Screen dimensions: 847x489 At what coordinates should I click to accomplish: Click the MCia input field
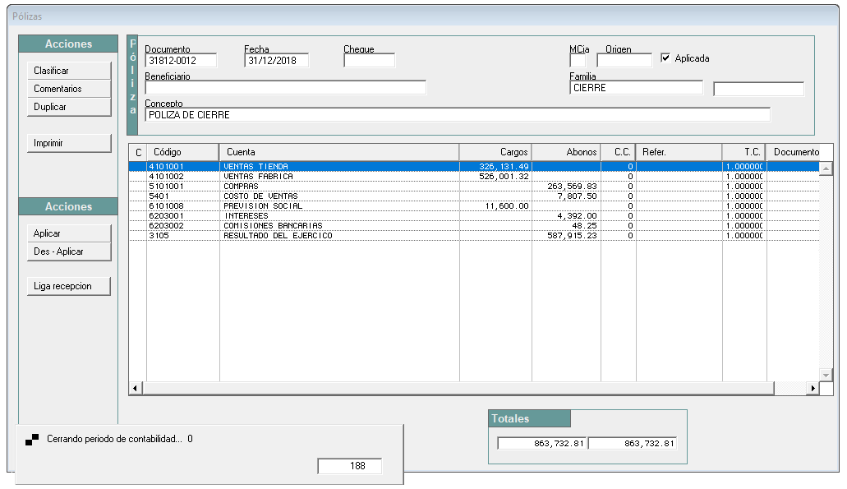click(578, 61)
